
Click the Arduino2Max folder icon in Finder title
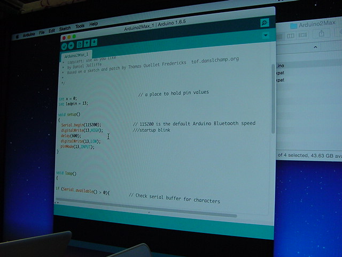(294, 26)
